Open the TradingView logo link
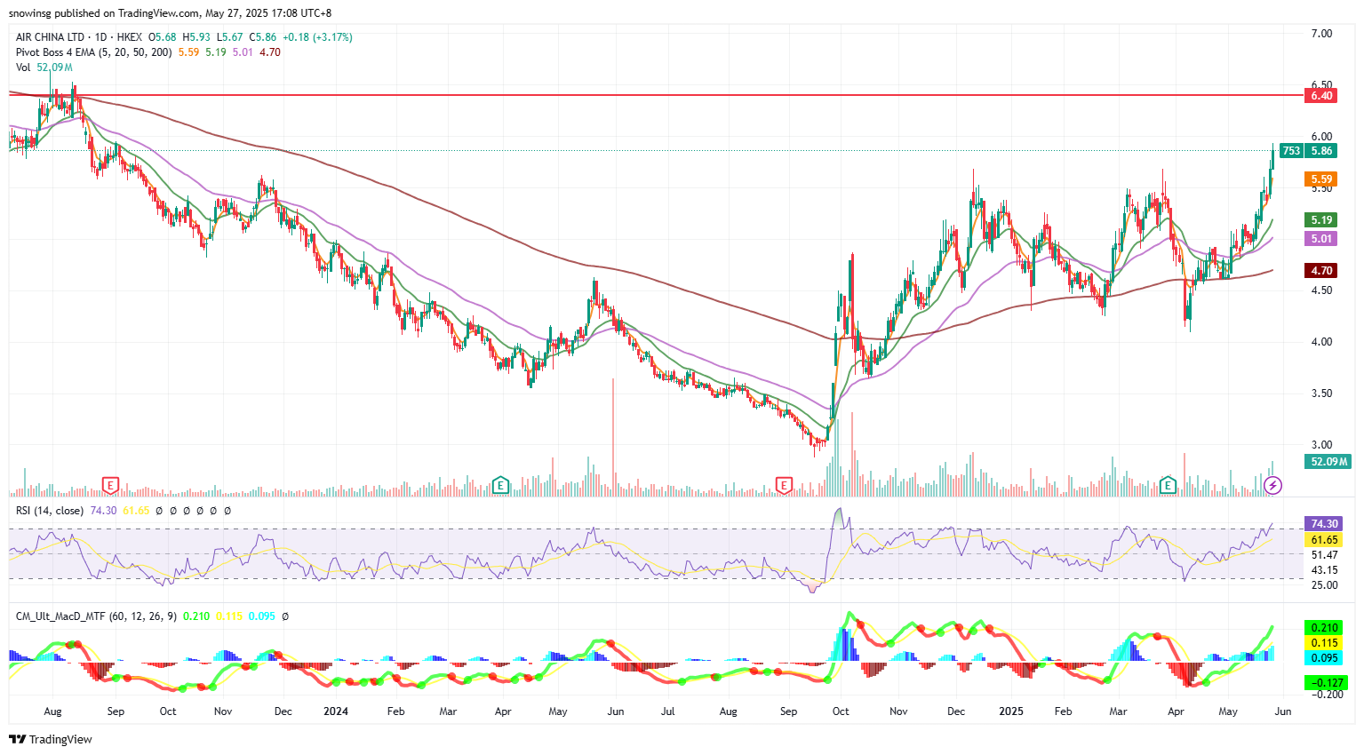The width and height of the screenshot is (1364, 755). click(x=51, y=739)
